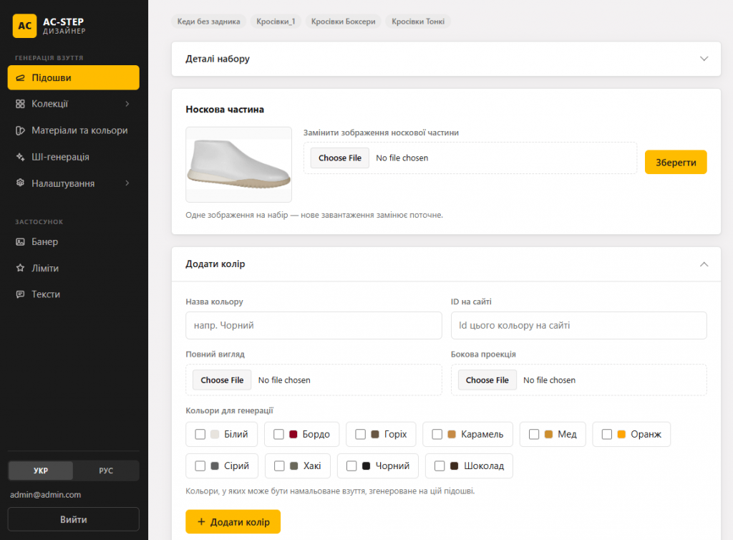The image size is (733, 540).
Task: Focus the Назва кольору input field
Action: [x=314, y=325]
